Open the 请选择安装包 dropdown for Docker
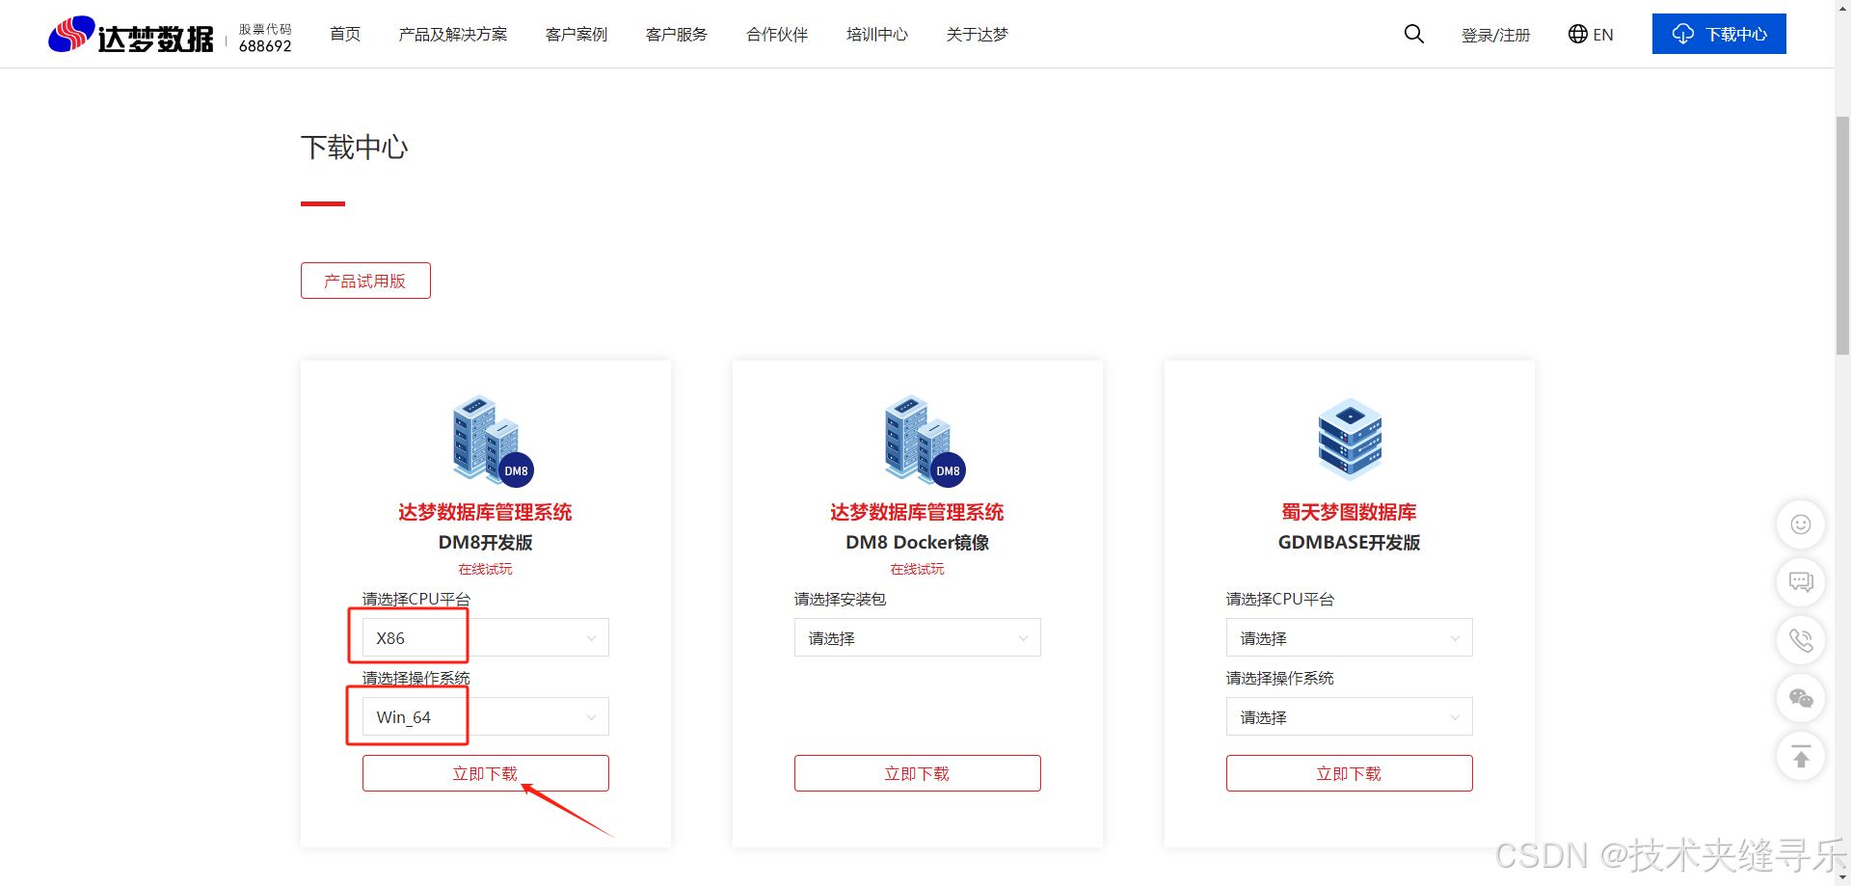 point(918,637)
